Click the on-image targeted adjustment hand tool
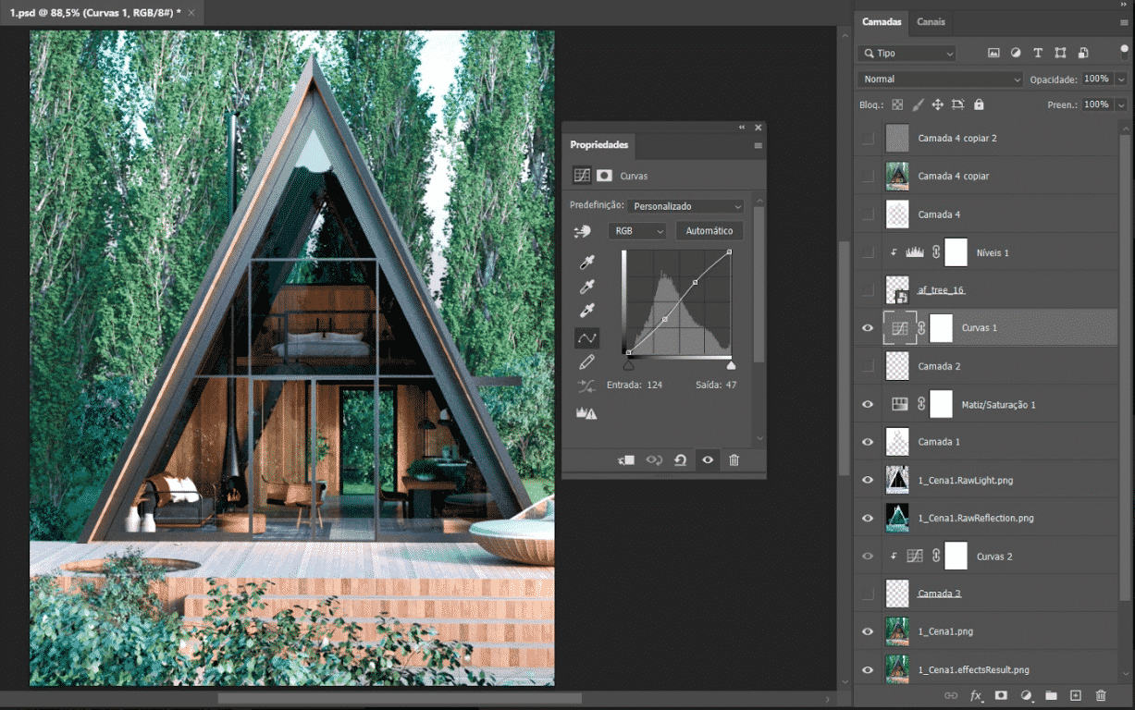The image size is (1135, 710). (x=582, y=231)
